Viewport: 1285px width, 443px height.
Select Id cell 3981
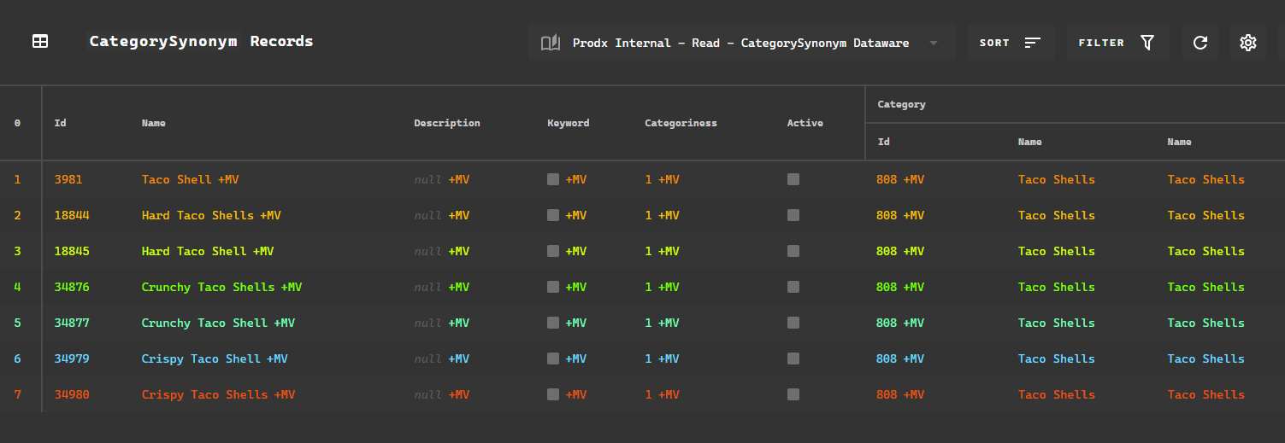pyautogui.click(x=68, y=179)
